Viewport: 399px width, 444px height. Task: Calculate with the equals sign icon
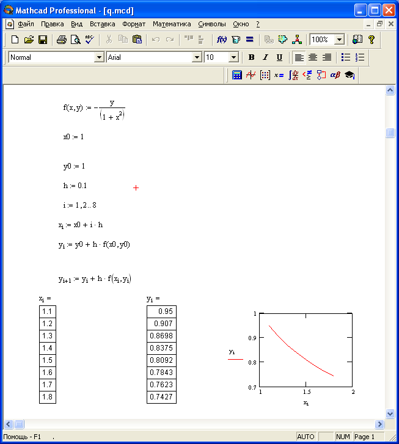click(x=250, y=40)
